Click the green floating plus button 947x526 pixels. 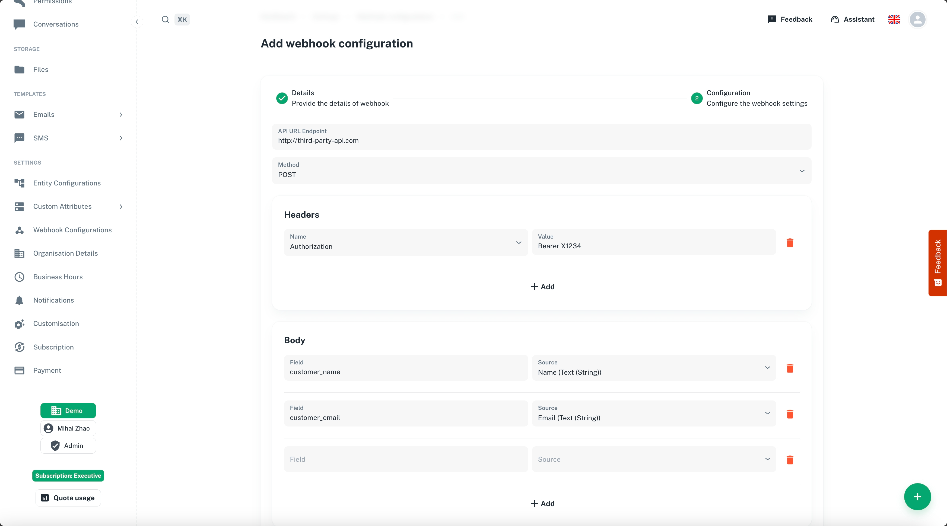(917, 497)
